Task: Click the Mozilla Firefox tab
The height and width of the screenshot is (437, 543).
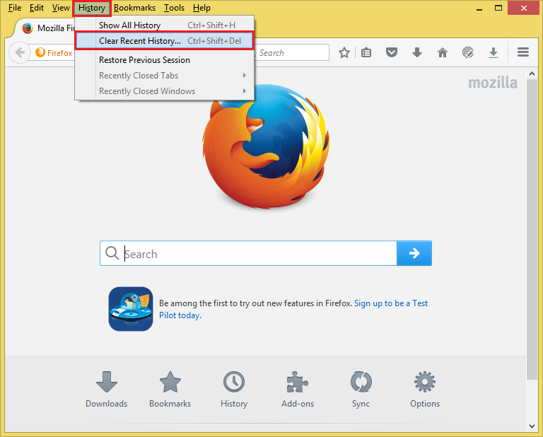Action: click(x=45, y=28)
